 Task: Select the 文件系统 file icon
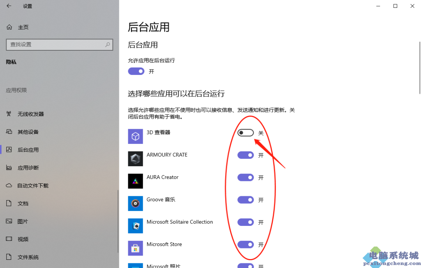coord(9,257)
